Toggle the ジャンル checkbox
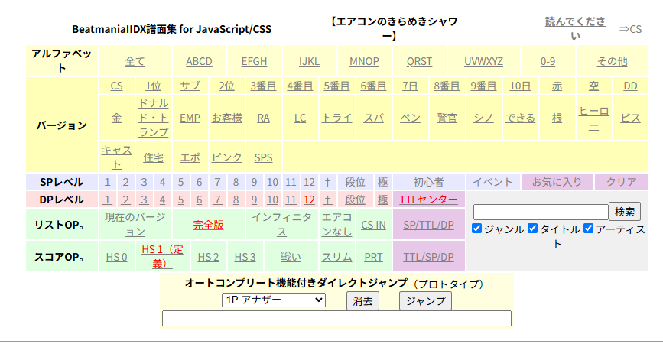 point(476,229)
